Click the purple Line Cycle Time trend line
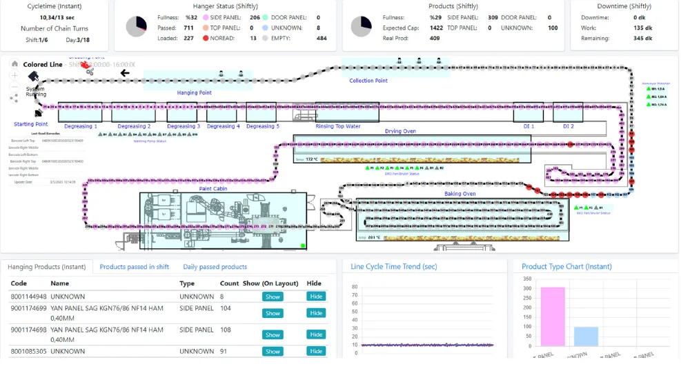The height and width of the screenshot is (391, 681). pyautogui.click(x=427, y=345)
